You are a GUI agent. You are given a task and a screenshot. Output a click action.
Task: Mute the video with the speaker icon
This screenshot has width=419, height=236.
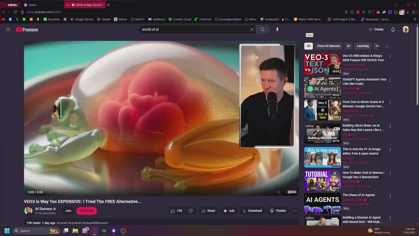click(278, 192)
